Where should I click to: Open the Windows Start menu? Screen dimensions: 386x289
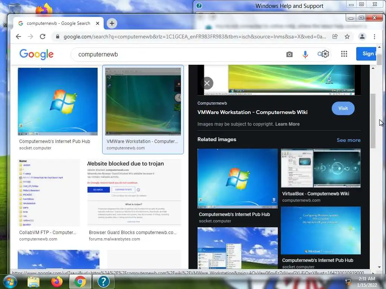(9, 281)
